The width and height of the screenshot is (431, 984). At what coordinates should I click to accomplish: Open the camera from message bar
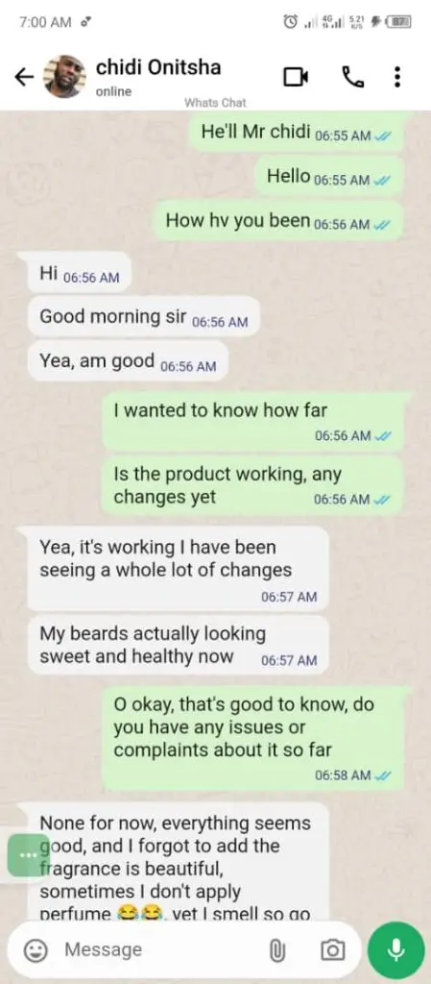pos(333,950)
